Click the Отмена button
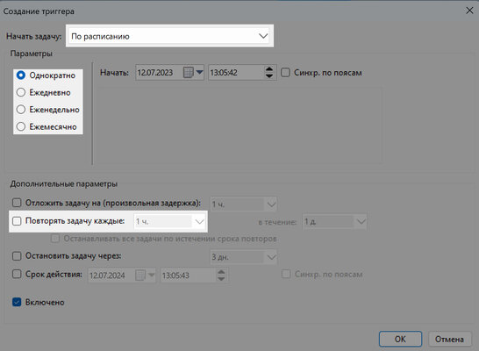 [x=449, y=339]
